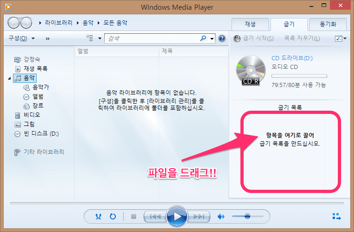Click the round Play button
354x232 pixels.
[x=177, y=216]
